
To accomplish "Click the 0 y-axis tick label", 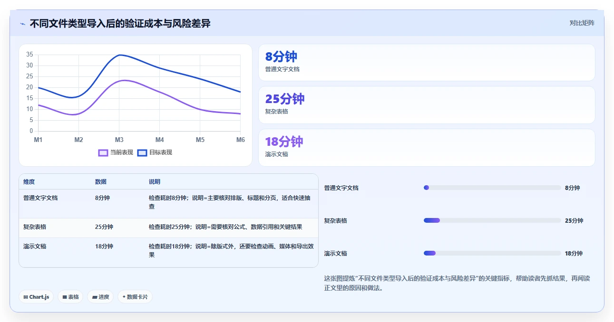I will [31, 131].
